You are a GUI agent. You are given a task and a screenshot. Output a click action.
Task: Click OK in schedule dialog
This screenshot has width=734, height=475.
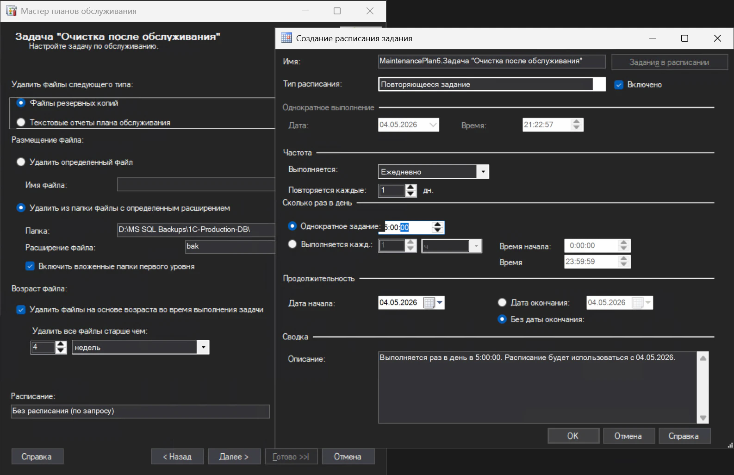[x=573, y=436]
